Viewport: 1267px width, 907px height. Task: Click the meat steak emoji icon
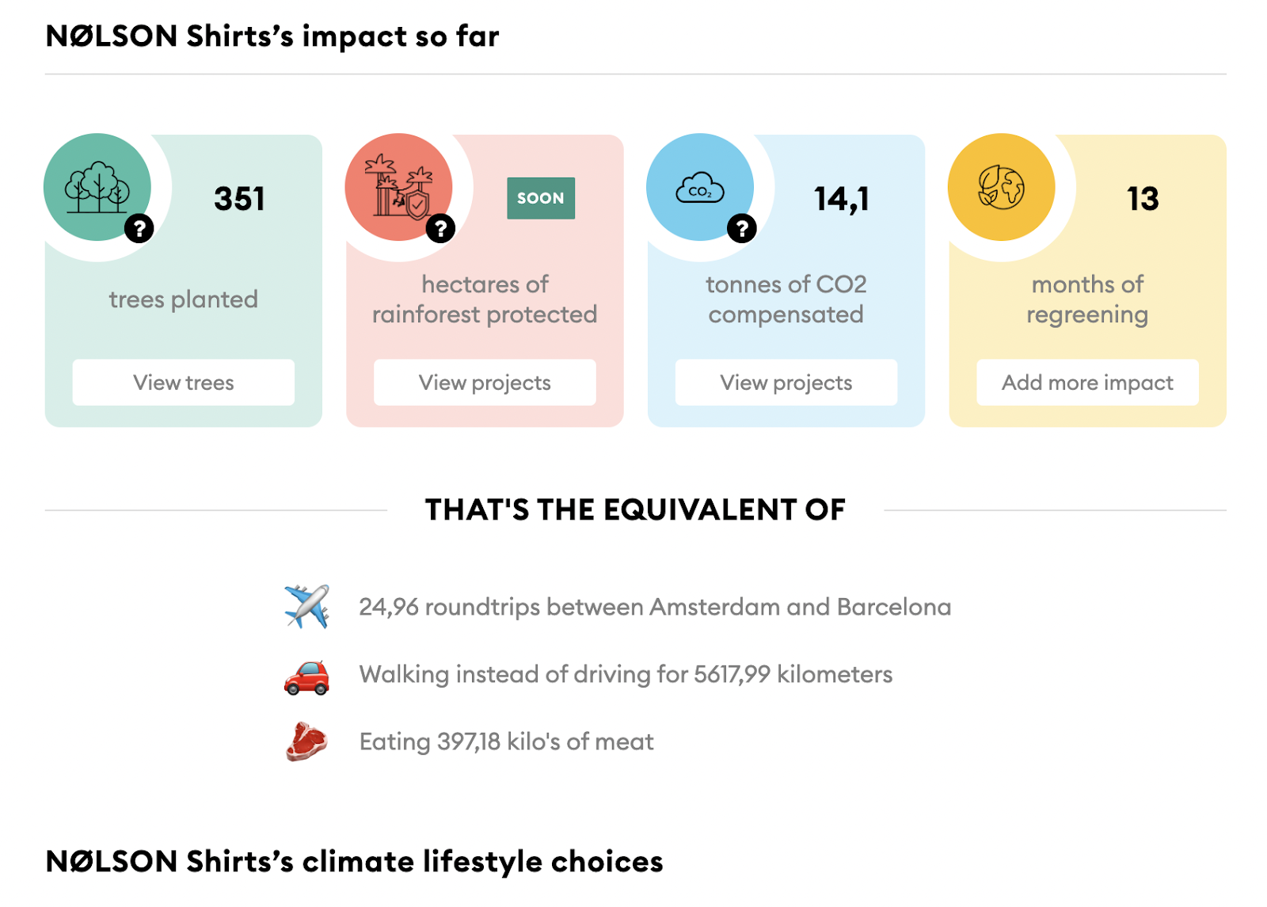coord(306,741)
